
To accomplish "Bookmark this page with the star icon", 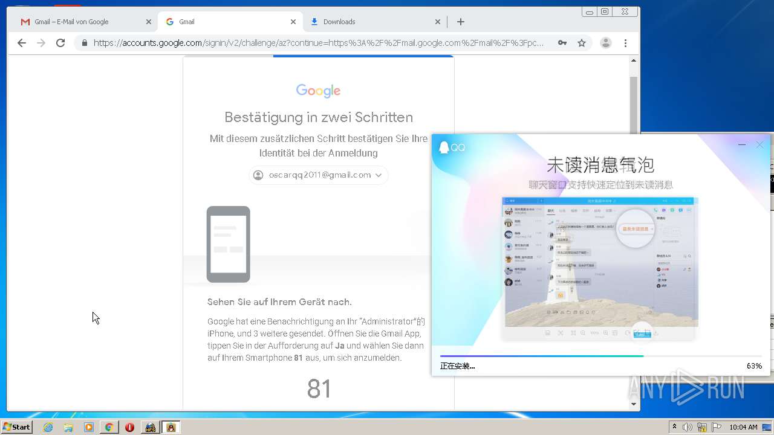I will [582, 43].
